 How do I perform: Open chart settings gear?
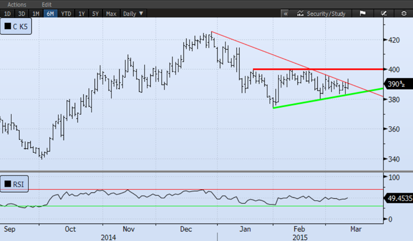tap(404, 13)
